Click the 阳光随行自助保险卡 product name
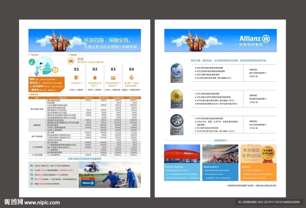The width and height of the screenshot is (306, 208). click(258, 99)
